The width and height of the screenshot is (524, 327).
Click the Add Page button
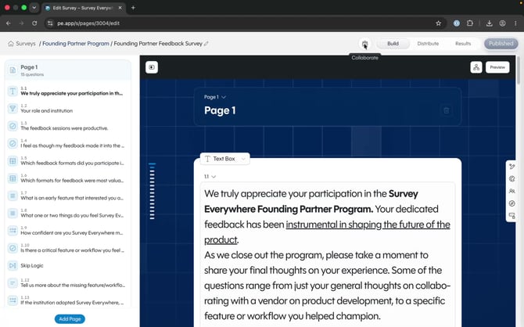click(70, 319)
